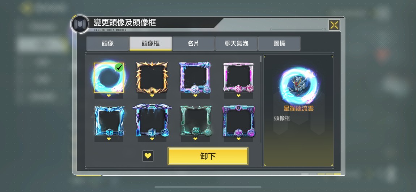This screenshot has height=192, width=416.
Task: Toggle favorite heart under S6 frame
Action: [109, 139]
